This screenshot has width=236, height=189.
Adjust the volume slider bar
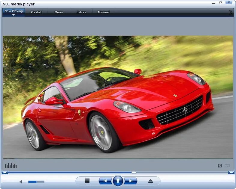pos(36,182)
